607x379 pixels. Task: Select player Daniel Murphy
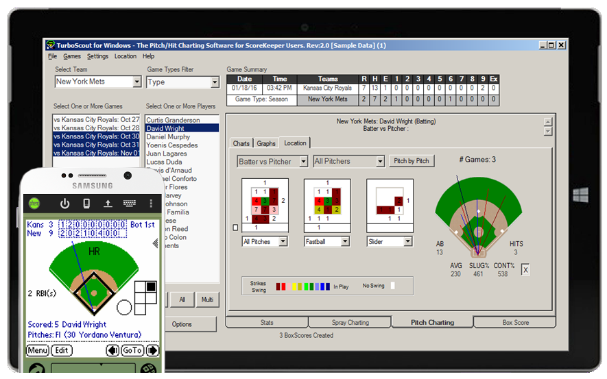(x=182, y=137)
